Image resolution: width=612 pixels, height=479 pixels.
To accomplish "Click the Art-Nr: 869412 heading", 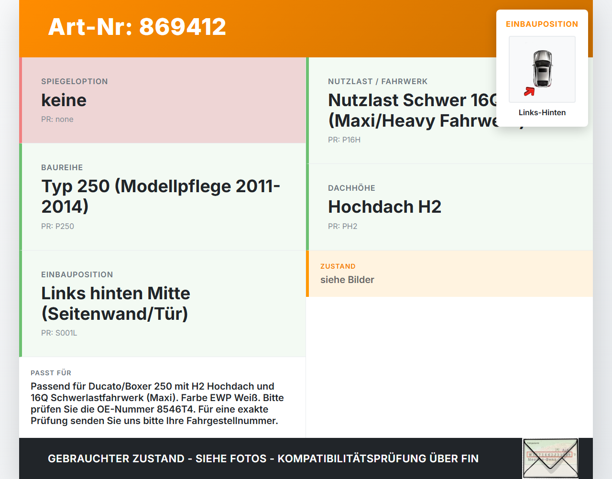I will click(137, 27).
